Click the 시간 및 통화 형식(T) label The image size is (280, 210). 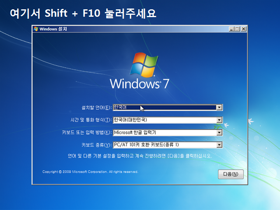[x=91, y=120]
